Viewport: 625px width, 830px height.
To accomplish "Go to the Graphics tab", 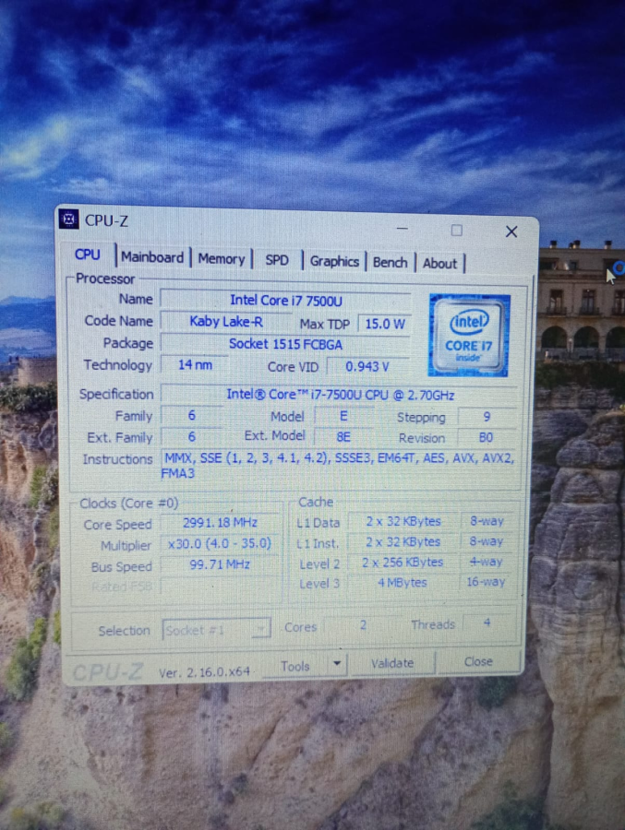I will pyautogui.click(x=334, y=261).
